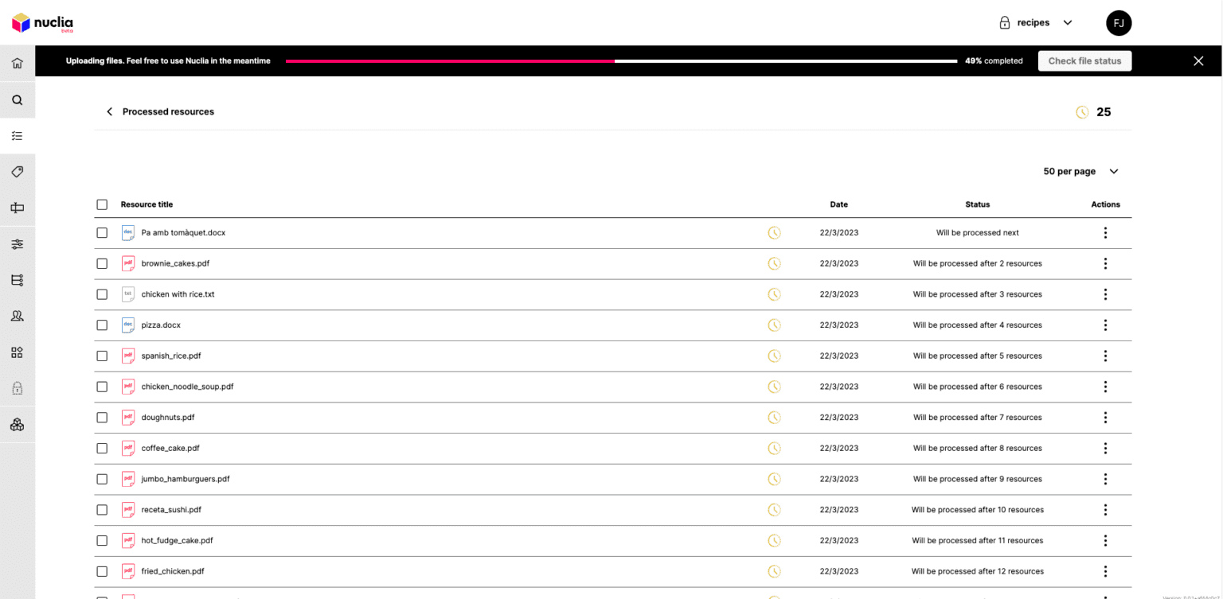Open the FJ user profile menu
The width and height of the screenshot is (1223, 599).
[1119, 22]
